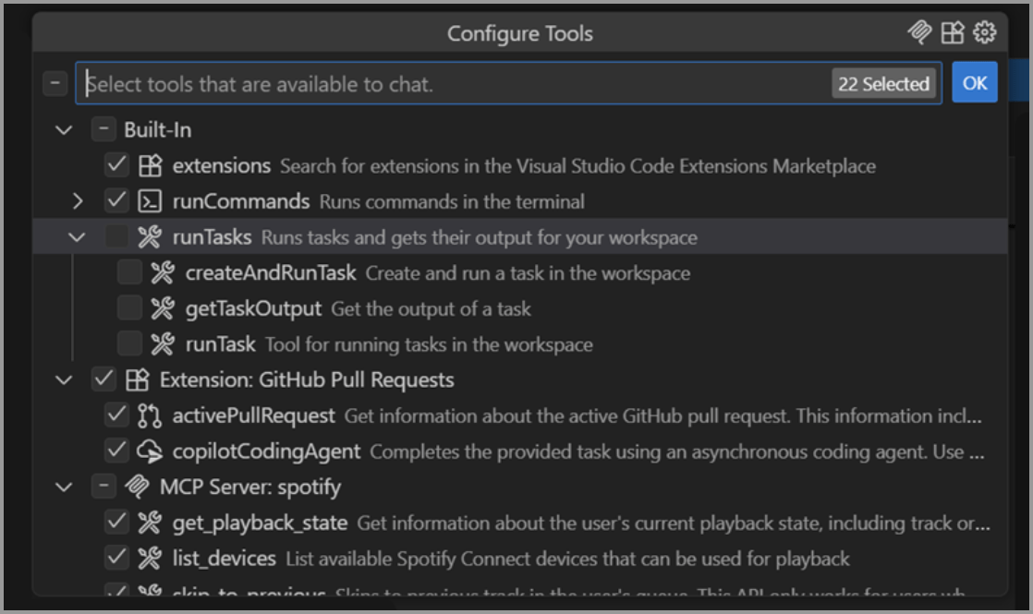Click the cloud icon beside copilotCodingAgent
The image size is (1033, 614).
pyautogui.click(x=150, y=451)
